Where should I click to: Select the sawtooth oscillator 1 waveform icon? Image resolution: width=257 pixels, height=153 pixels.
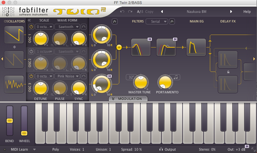click(14, 35)
